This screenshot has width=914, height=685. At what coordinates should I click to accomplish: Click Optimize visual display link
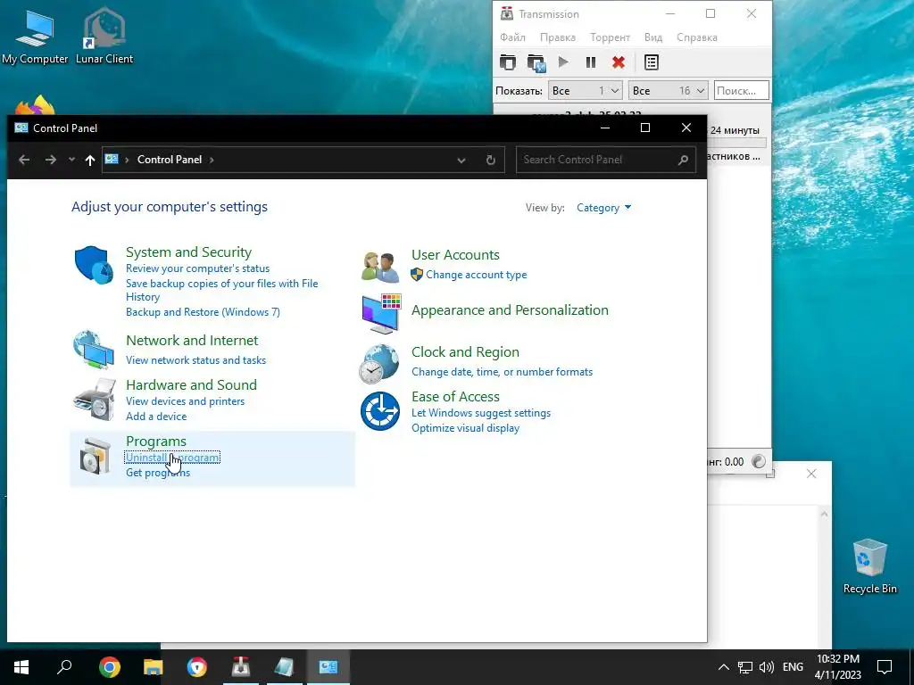click(465, 428)
